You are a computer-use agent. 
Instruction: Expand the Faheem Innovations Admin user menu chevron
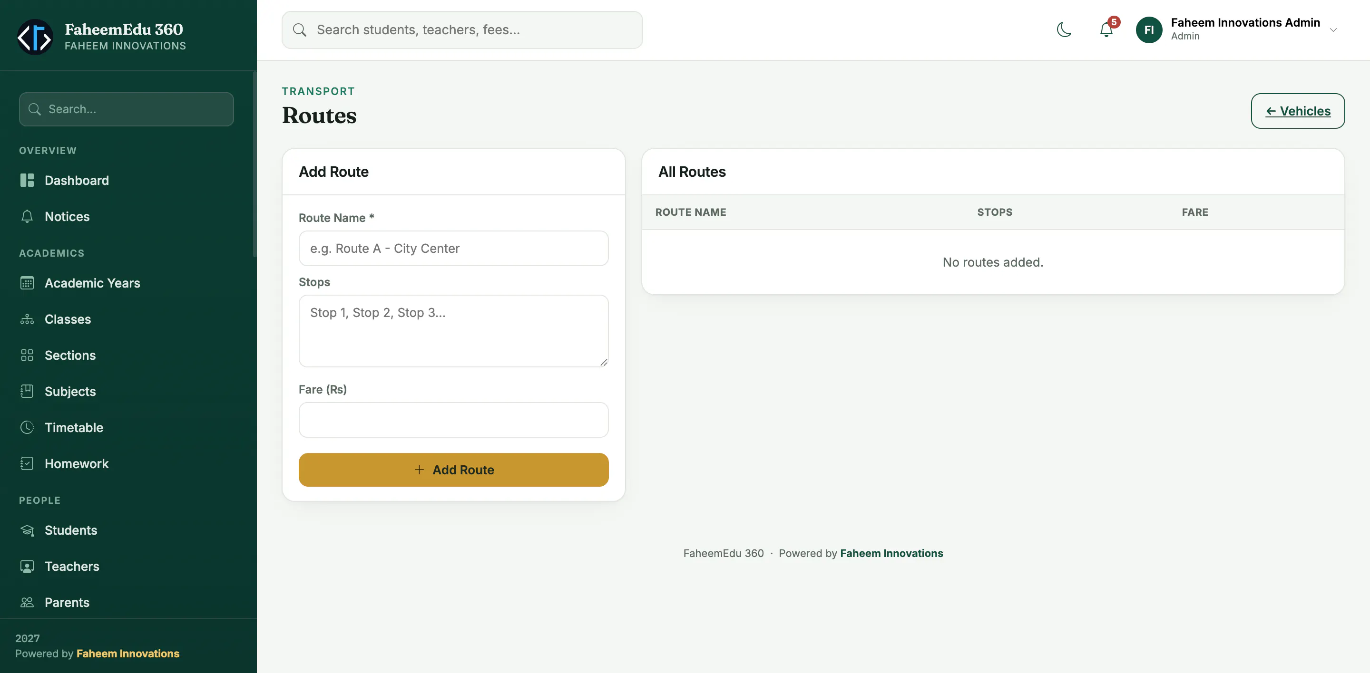click(x=1333, y=30)
